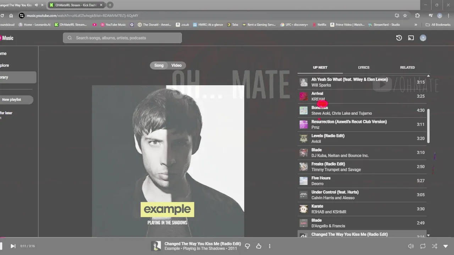The height and width of the screenshot is (255, 454).
Task: Click the cast to device icon
Action: point(411,38)
